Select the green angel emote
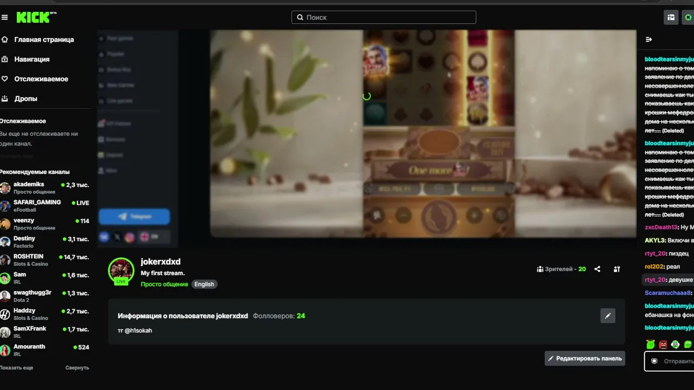 651,344
